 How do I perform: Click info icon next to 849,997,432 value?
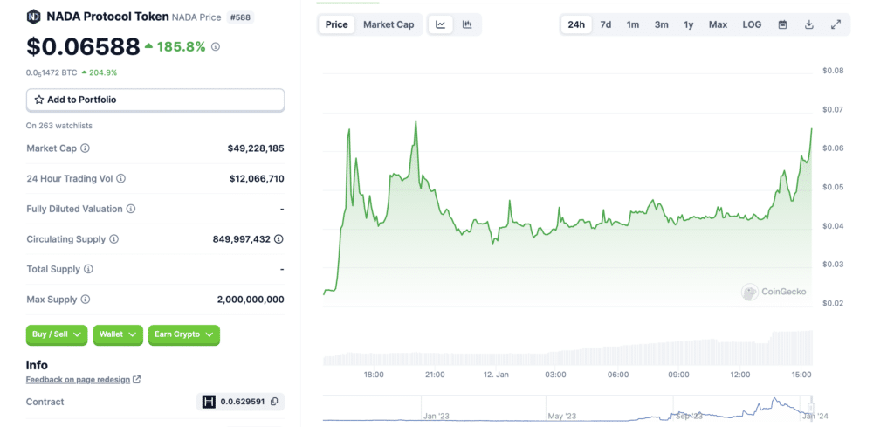click(279, 239)
